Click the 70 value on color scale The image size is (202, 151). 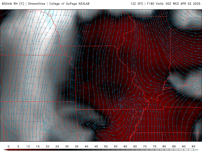click(x=145, y=146)
